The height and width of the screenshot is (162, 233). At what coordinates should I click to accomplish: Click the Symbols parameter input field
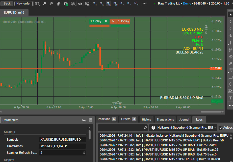click(63, 139)
